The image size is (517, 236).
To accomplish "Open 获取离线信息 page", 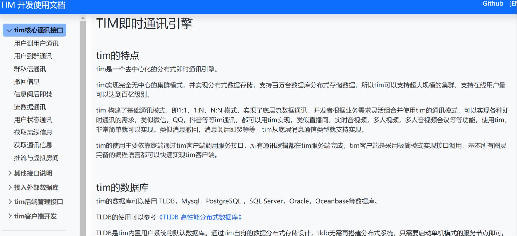I will tap(33, 132).
